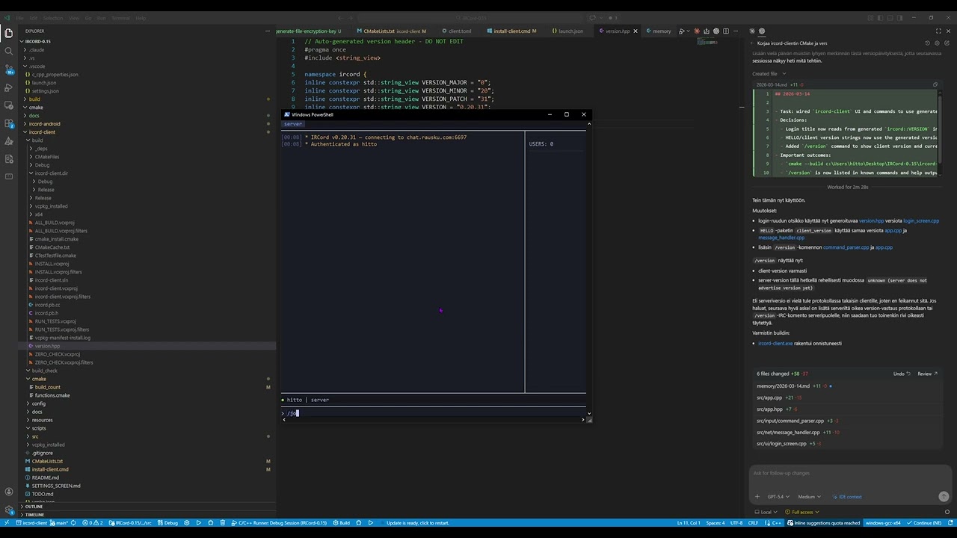The height and width of the screenshot is (538, 957).
Task: Open the Run and Debug view
Action: (9, 87)
